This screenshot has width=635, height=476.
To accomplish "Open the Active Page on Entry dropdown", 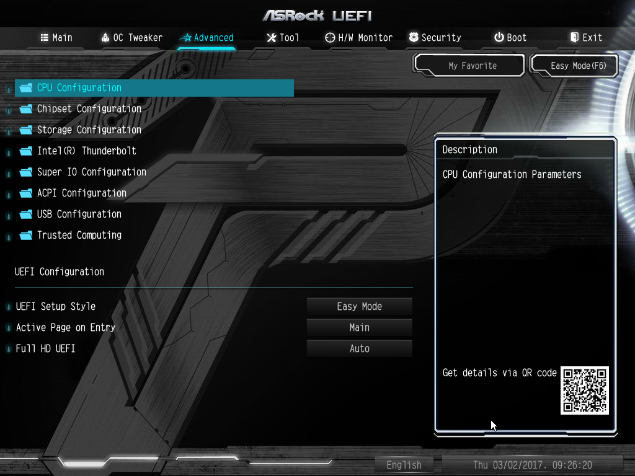I will point(359,327).
